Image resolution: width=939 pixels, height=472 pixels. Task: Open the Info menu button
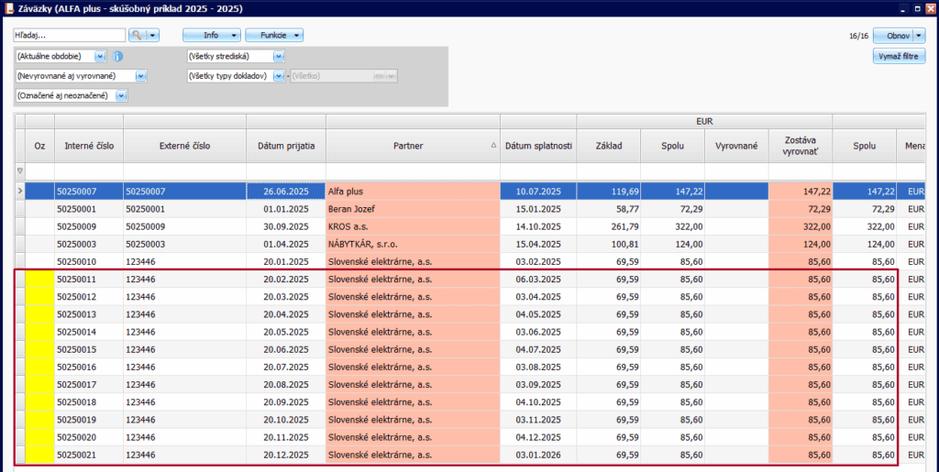(x=211, y=35)
